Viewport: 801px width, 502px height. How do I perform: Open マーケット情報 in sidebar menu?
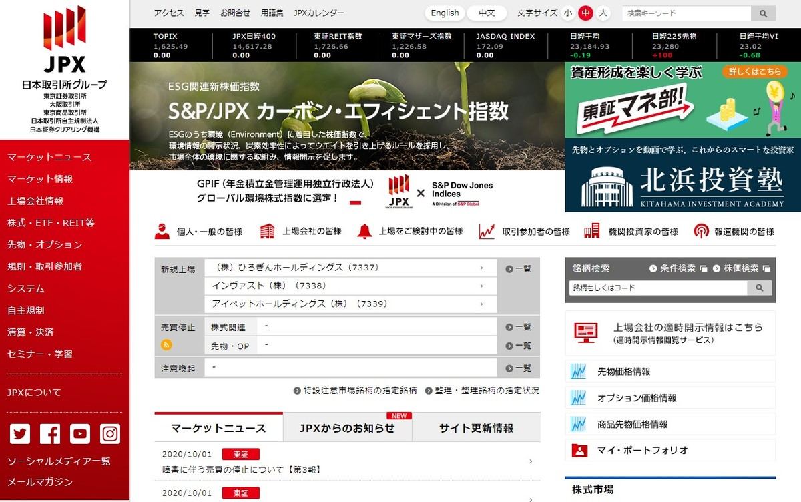[40, 179]
